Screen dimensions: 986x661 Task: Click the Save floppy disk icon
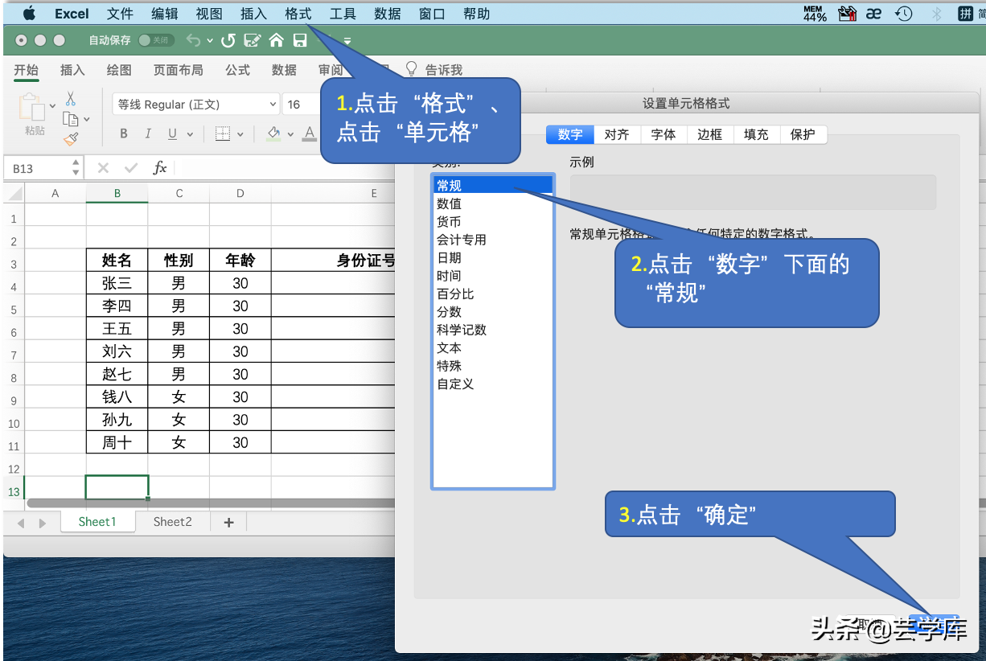(x=300, y=40)
